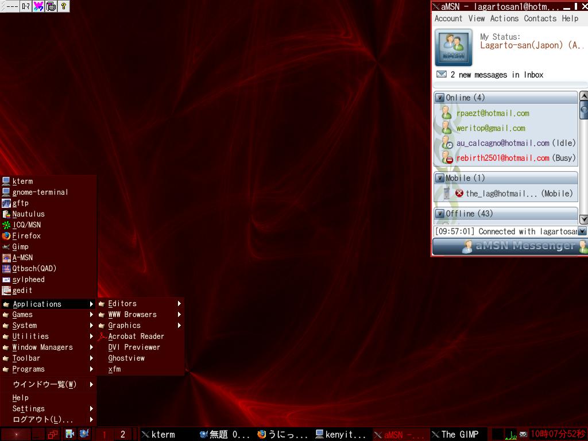Expand the Graphics submenu
The width and height of the screenshot is (588, 441).
click(x=124, y=326)
